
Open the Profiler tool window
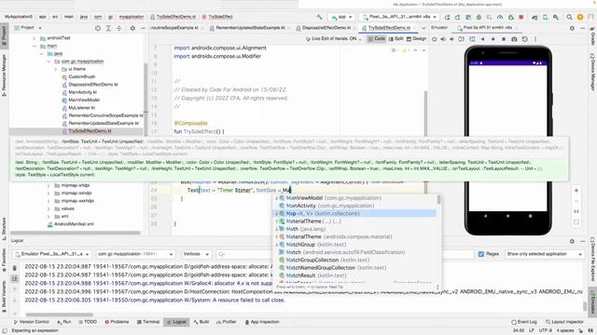pos(226,322)
